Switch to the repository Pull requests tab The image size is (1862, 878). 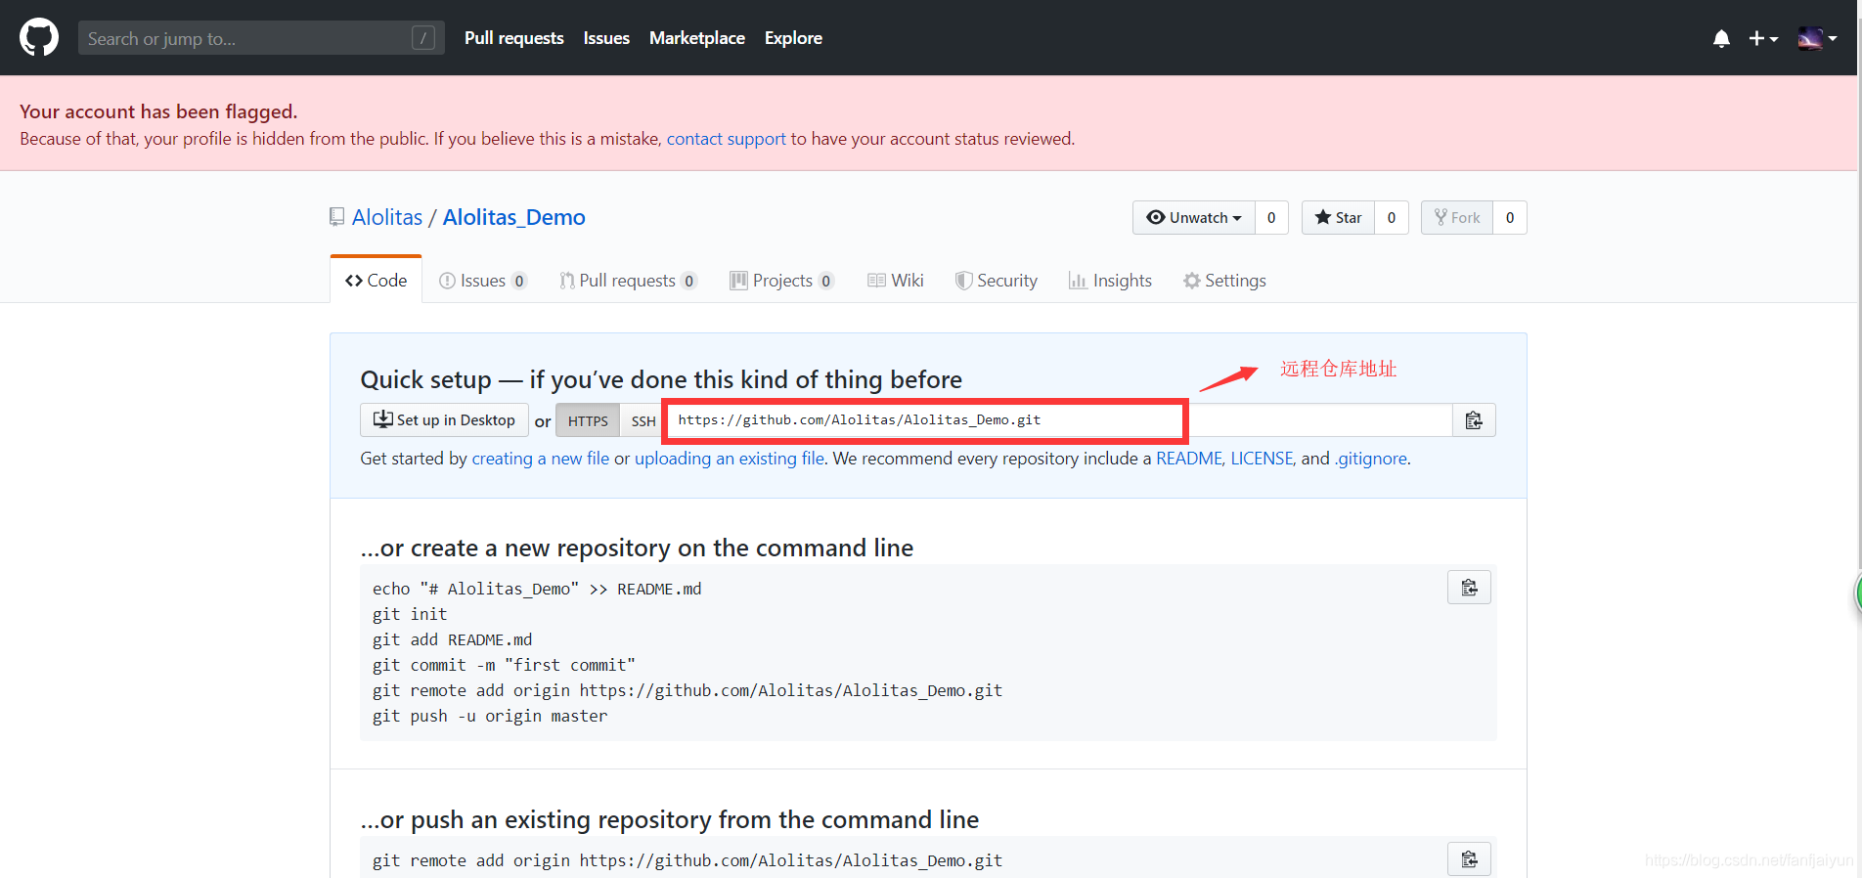628,281
